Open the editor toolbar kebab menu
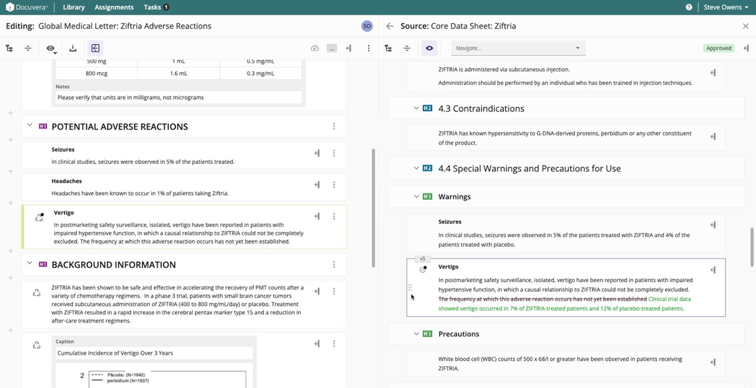 click(x=369, y=48)
